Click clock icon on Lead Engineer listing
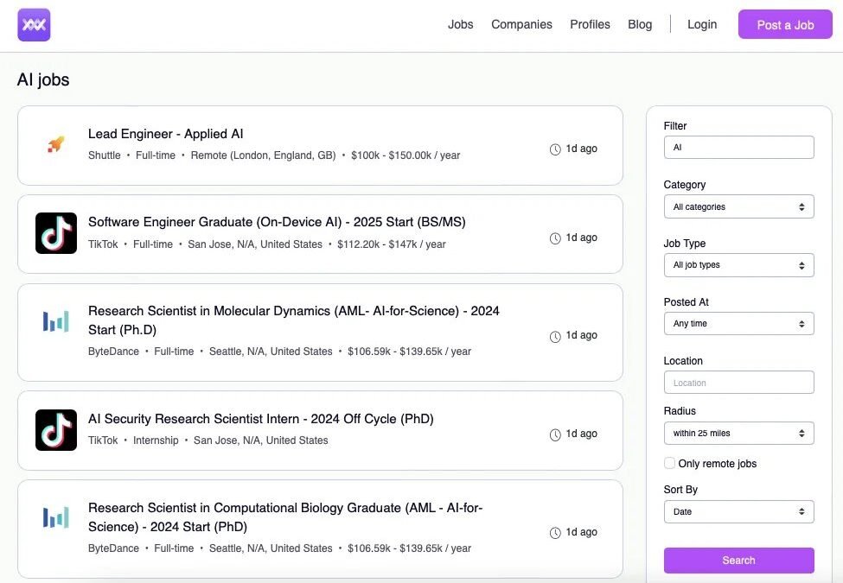The width and height of the screenshot is (843, 583). point(555,149)
